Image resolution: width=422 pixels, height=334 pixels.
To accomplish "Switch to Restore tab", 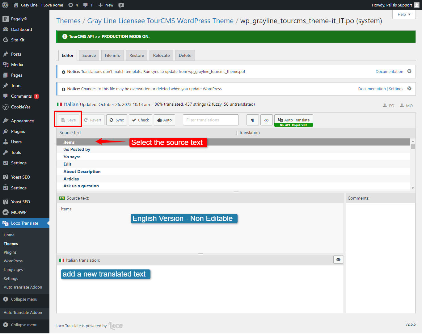I will [x=137, y=55].
